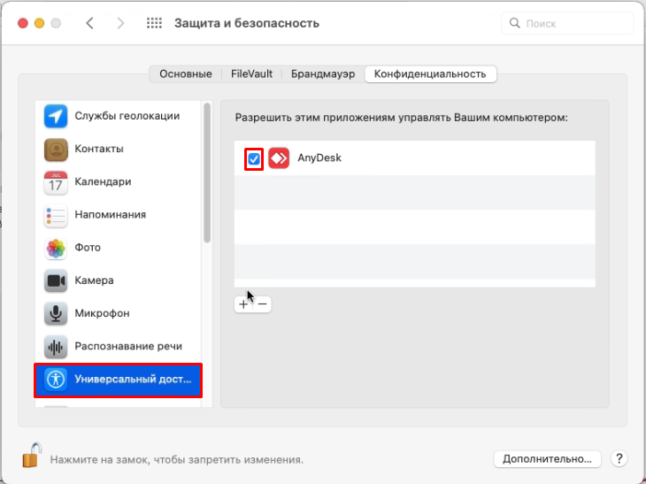Click the Location Services arrow icon
The width and height of the screenshot is (646, 484).
coord(56,116)
